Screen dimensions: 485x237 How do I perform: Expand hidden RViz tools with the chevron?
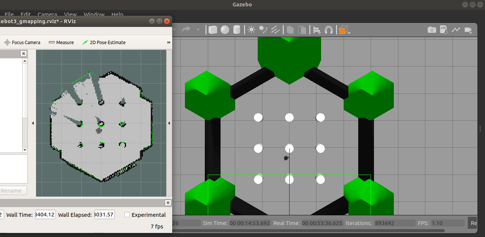[x=168, y=42]
